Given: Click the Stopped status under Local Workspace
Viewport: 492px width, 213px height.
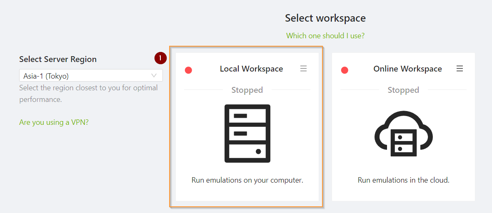Looking at the screenshot, I should coord(247,90).
